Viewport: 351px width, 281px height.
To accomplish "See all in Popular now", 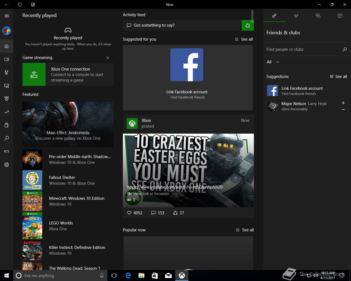I will pyautogui.click(x=245, y=230).
